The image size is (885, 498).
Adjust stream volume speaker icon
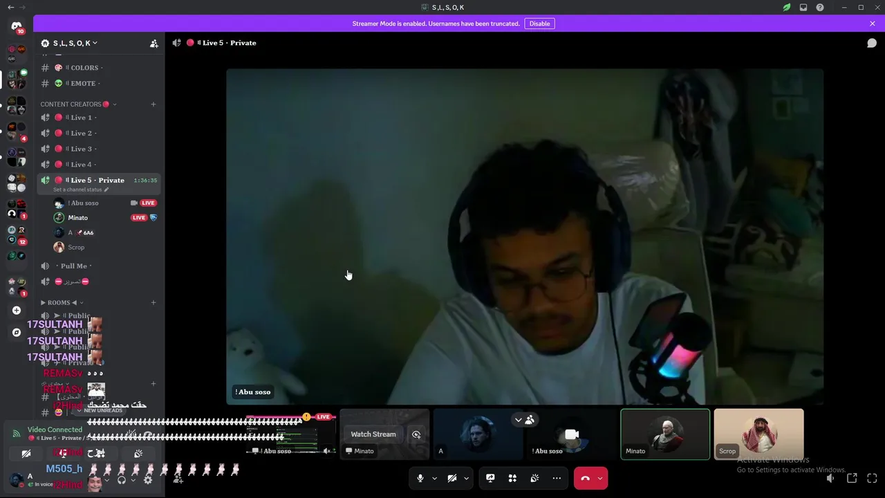tap(830, 478)
